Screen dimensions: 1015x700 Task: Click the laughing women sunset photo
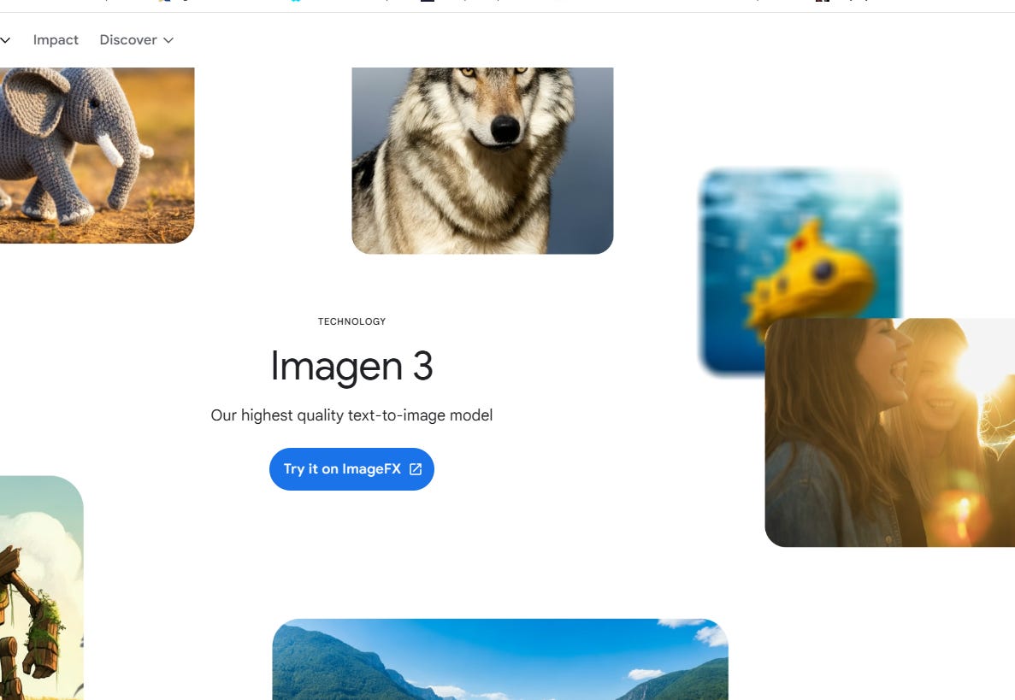(890, 432)
